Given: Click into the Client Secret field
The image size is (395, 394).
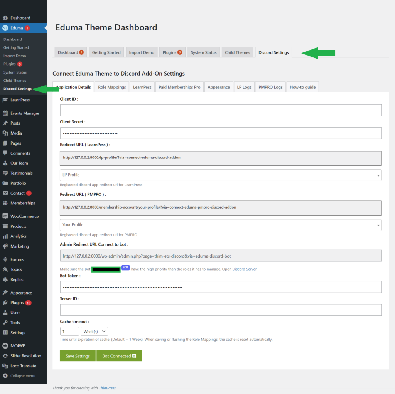Looking at the screenshot, I should pos(221,133).
